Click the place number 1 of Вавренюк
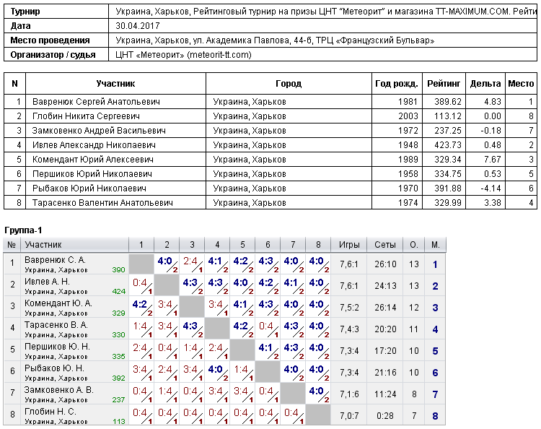541x429 pixels. coord(435,264)
